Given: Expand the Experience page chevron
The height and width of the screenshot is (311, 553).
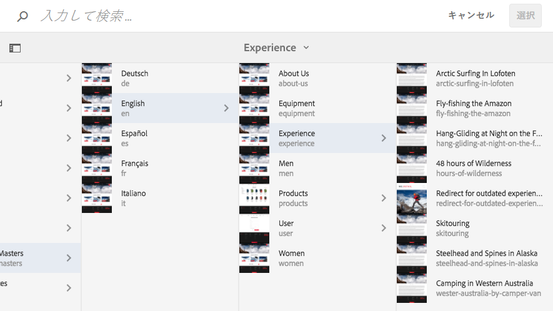Looking at the screenshot, I should [x=384, y=138].
